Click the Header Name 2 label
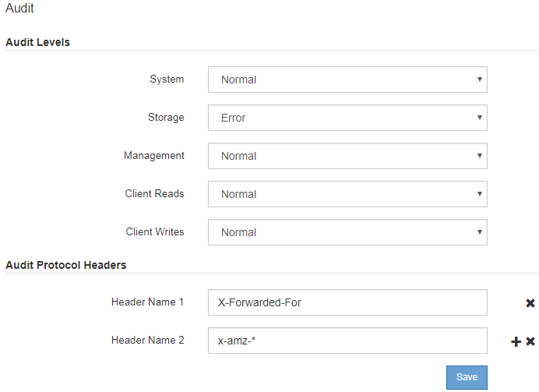This screenshot has height=392, width=539. 147,340
